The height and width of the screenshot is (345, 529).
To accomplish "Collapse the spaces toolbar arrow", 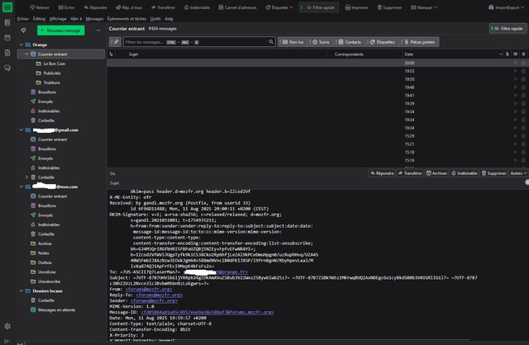I will coord(7,341).
